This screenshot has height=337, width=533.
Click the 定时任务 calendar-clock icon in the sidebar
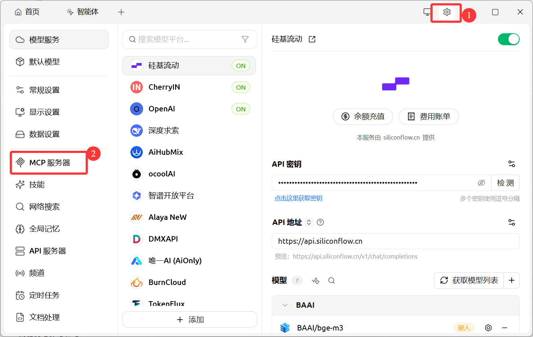pyautogui.click(x=20, y=295)
